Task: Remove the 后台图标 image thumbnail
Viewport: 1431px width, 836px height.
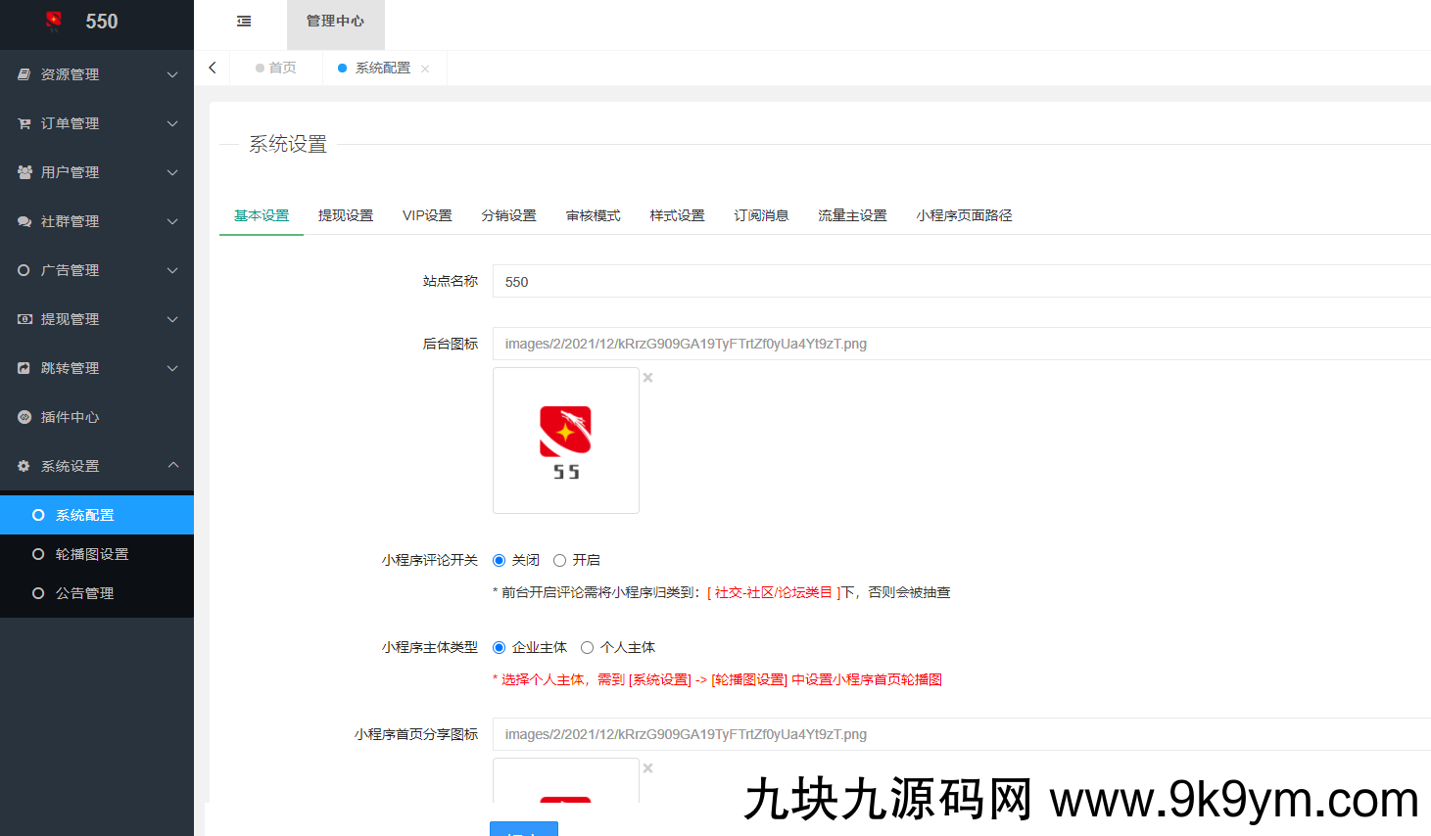Action: click(x=647, y=378)
